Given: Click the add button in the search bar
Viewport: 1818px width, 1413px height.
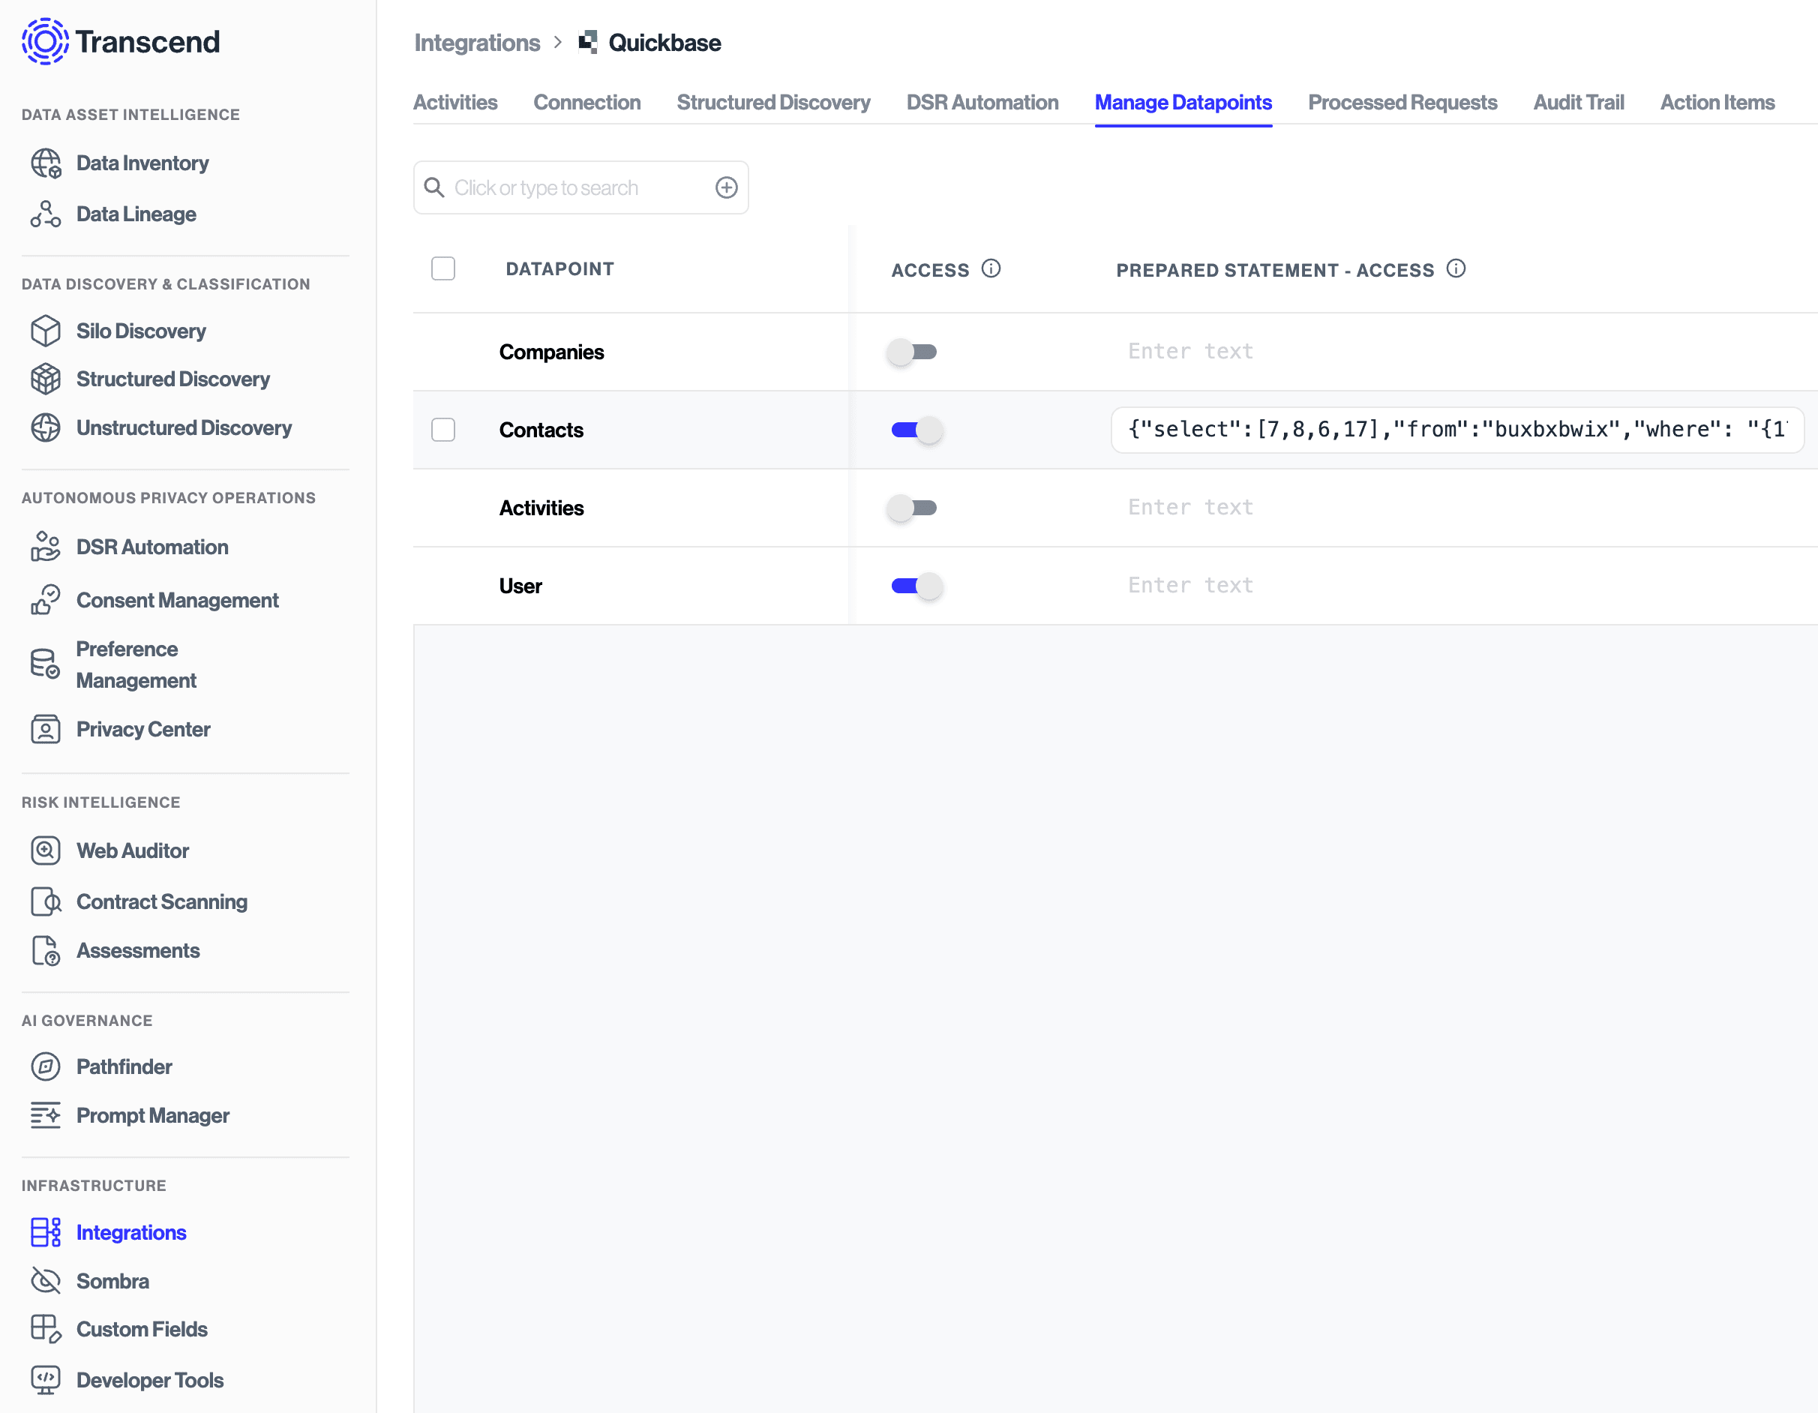Looking at the screenshot, I should tap(726, 187).
